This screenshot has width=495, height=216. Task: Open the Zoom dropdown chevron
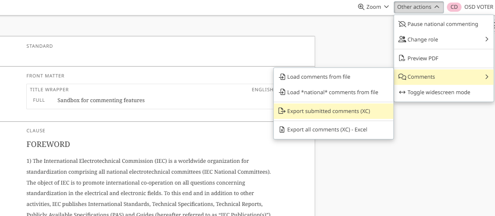387,7
